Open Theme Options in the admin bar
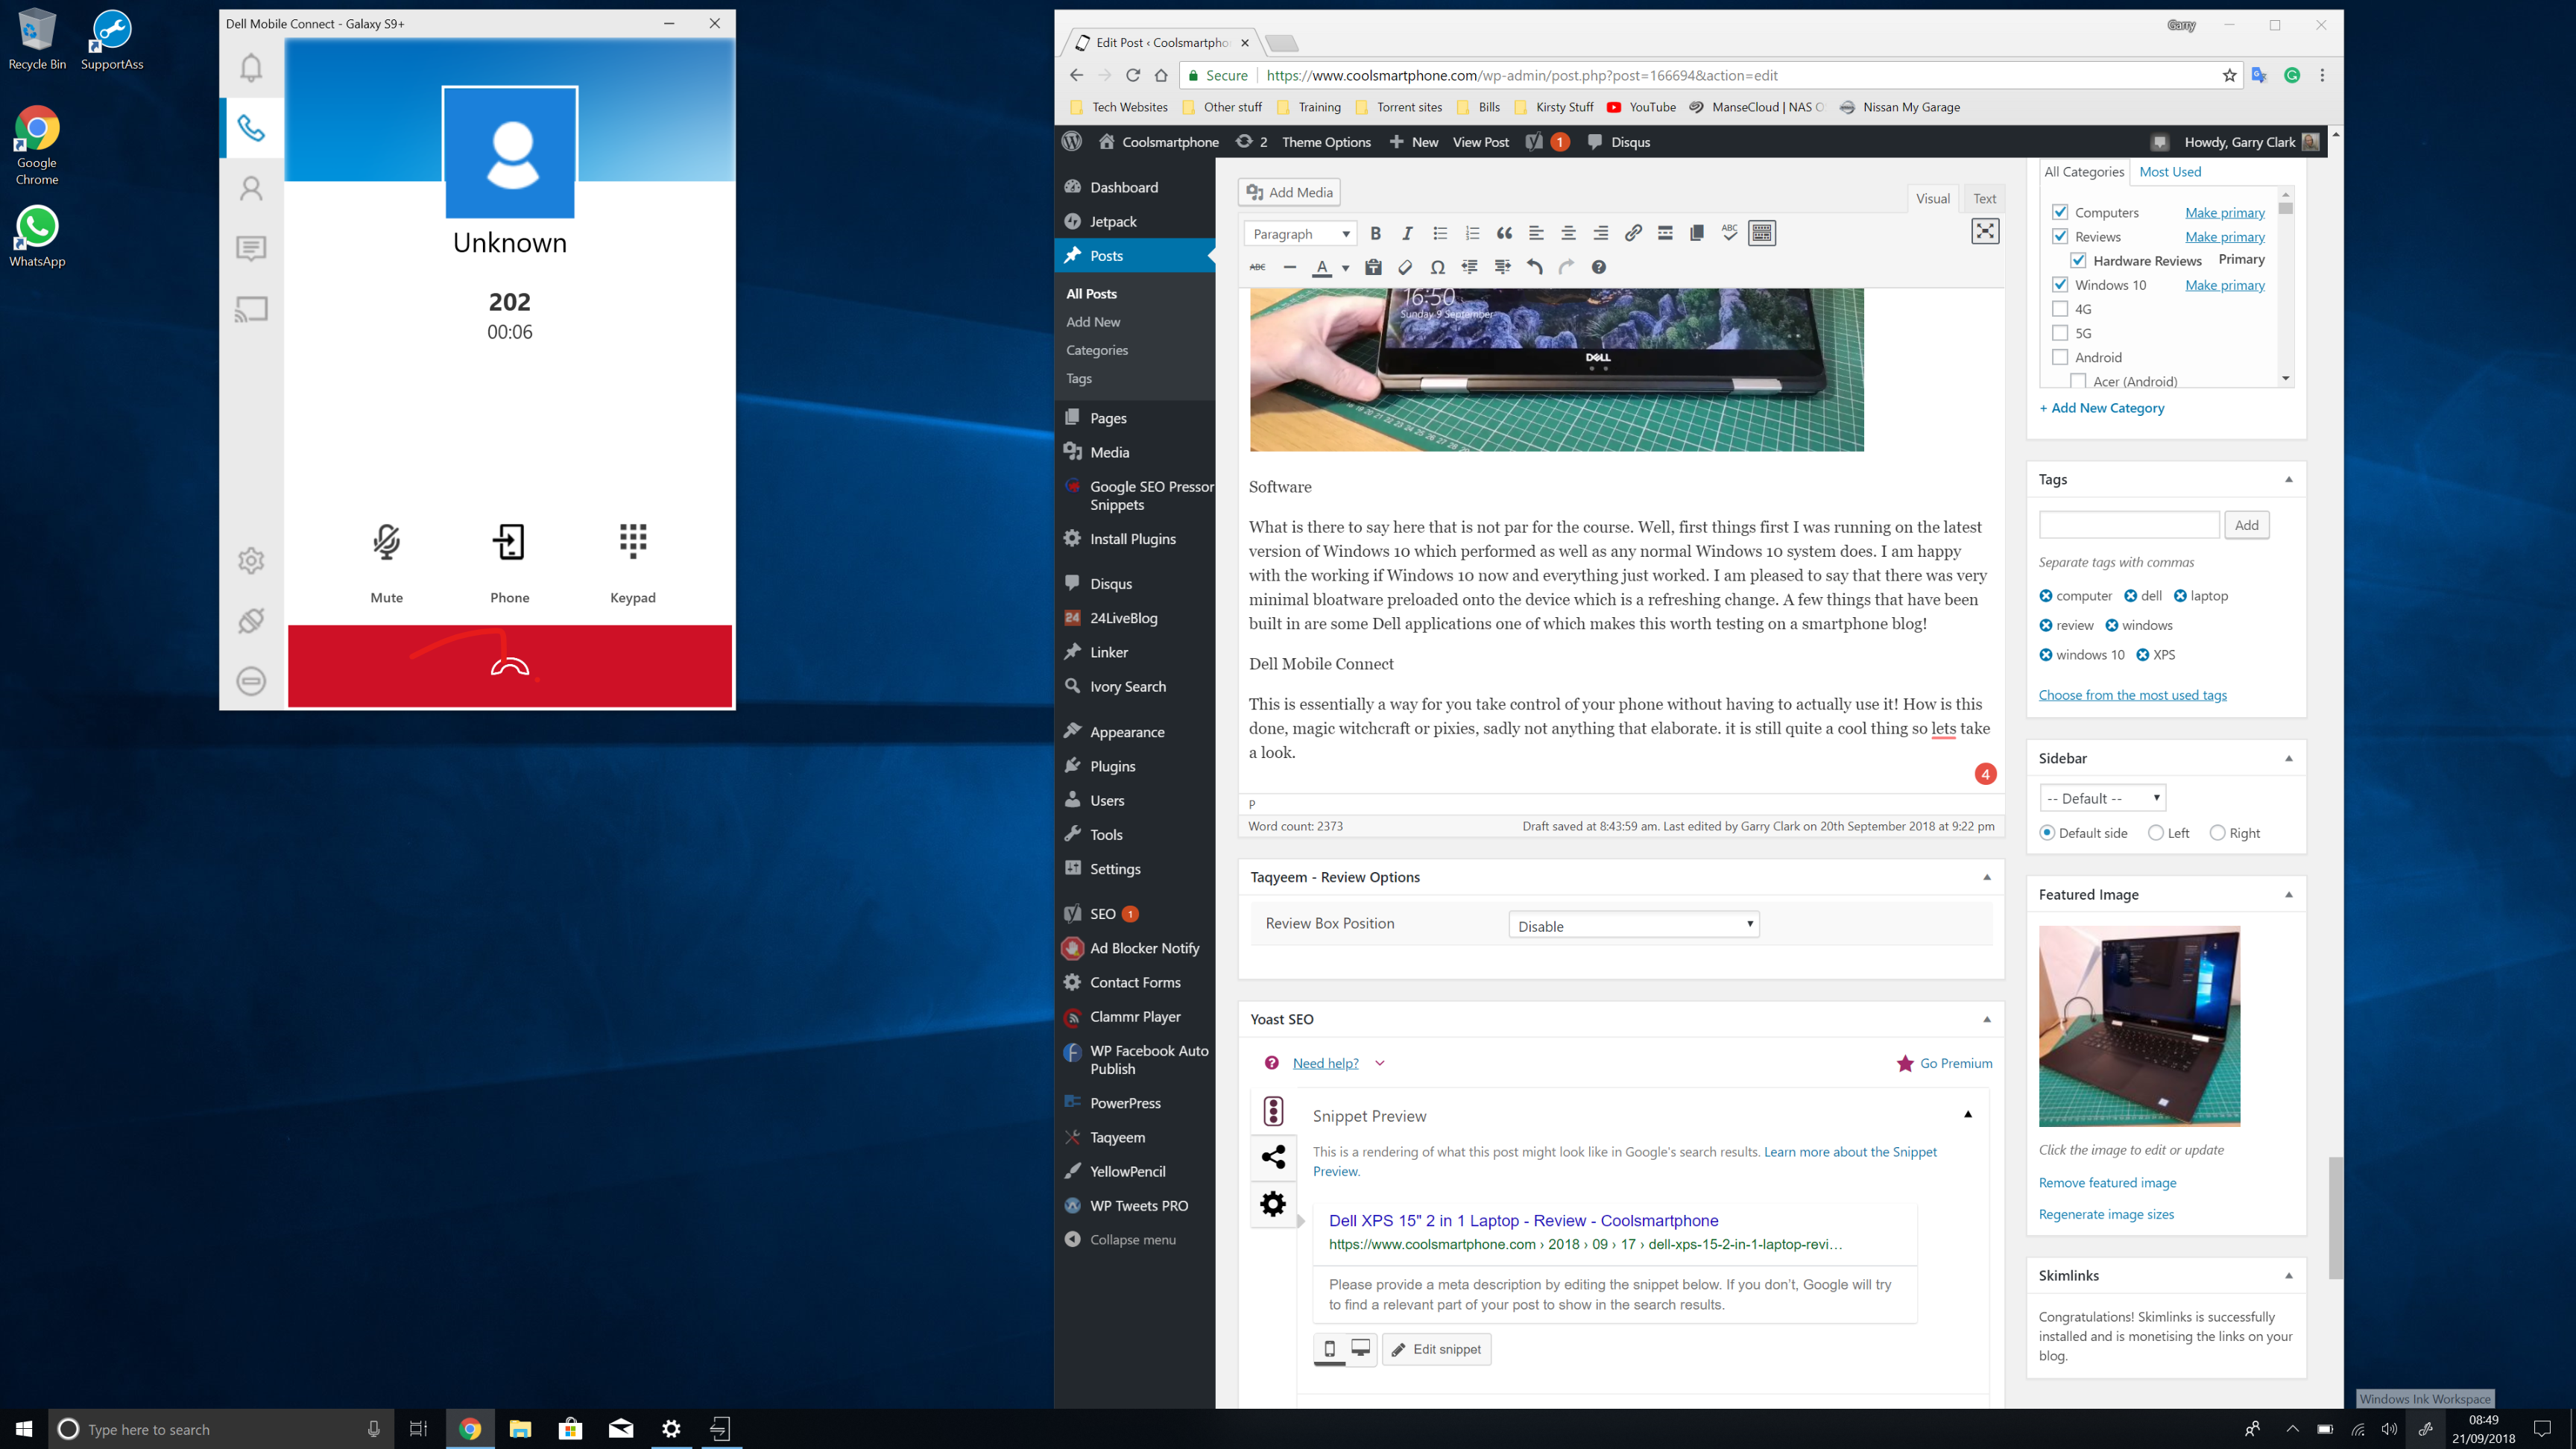 tap(1326, 142)
